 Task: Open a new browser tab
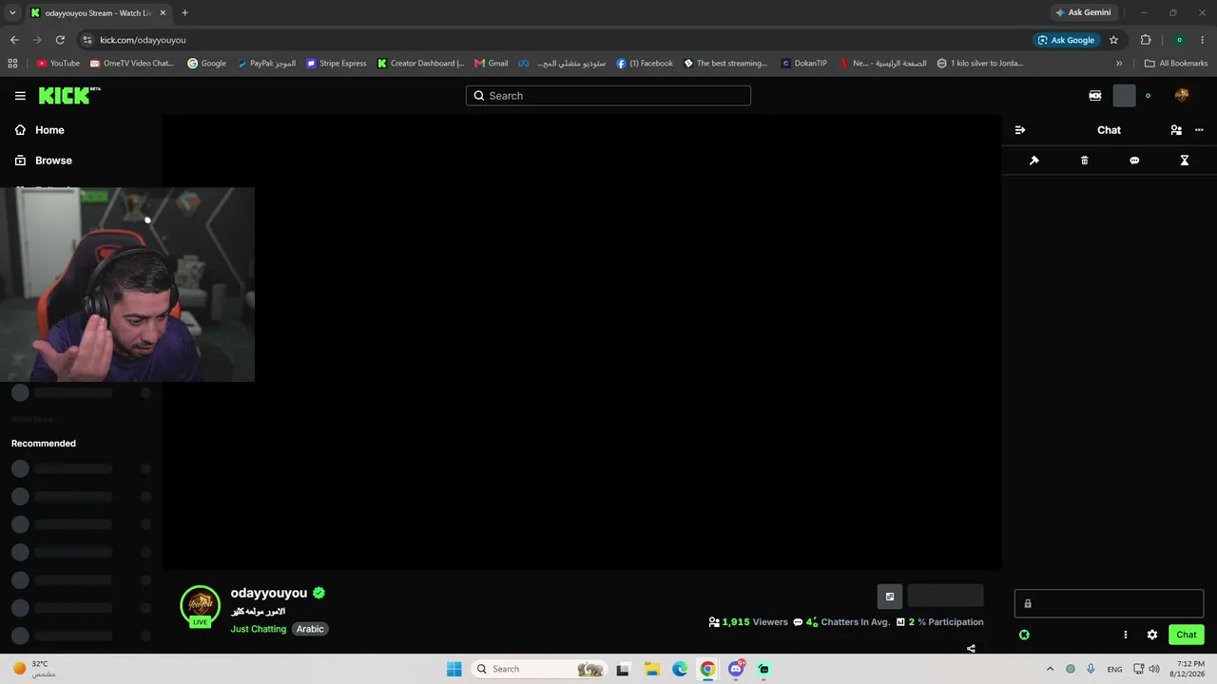point(184,12)
